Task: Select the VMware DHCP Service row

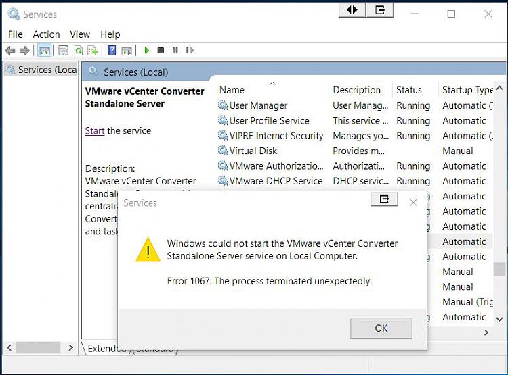Action: [355, 181]
